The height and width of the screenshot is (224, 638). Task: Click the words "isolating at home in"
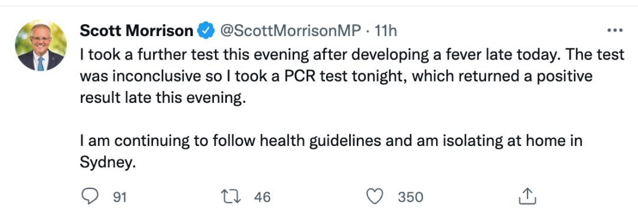pyautogui.click(x=508, y=141)
